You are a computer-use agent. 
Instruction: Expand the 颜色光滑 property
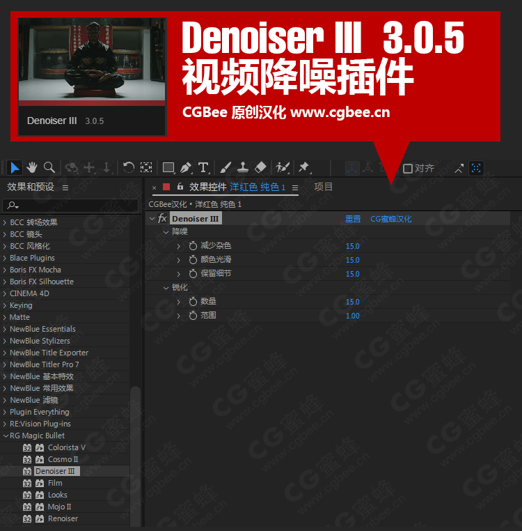click(x=179, y=260)
